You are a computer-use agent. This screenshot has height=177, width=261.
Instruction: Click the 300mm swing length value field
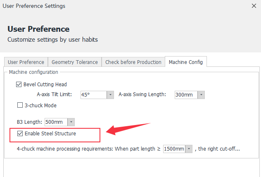tap(186, 95)
